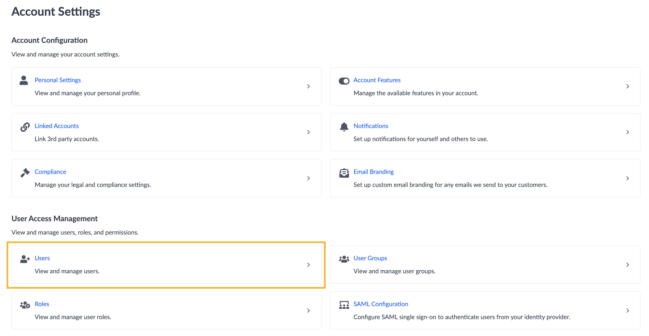Click 'View and manage users.' description
Screen dimensions: 649x336
click(x=67, y=271)
